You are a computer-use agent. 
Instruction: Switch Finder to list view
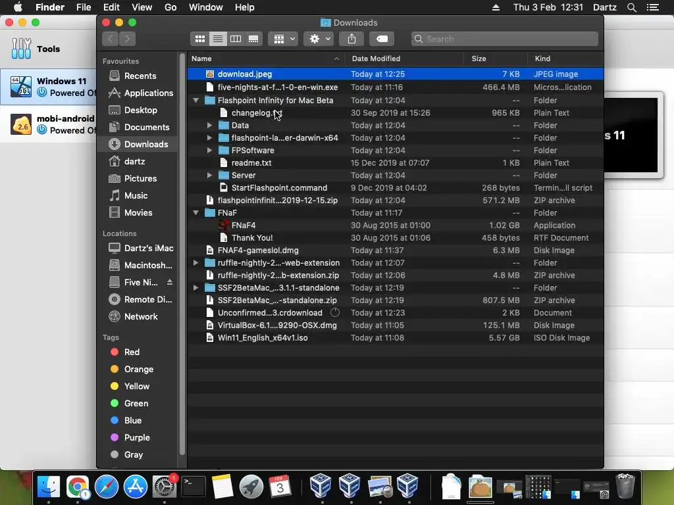pyautogui.click(x=218, y=39)
